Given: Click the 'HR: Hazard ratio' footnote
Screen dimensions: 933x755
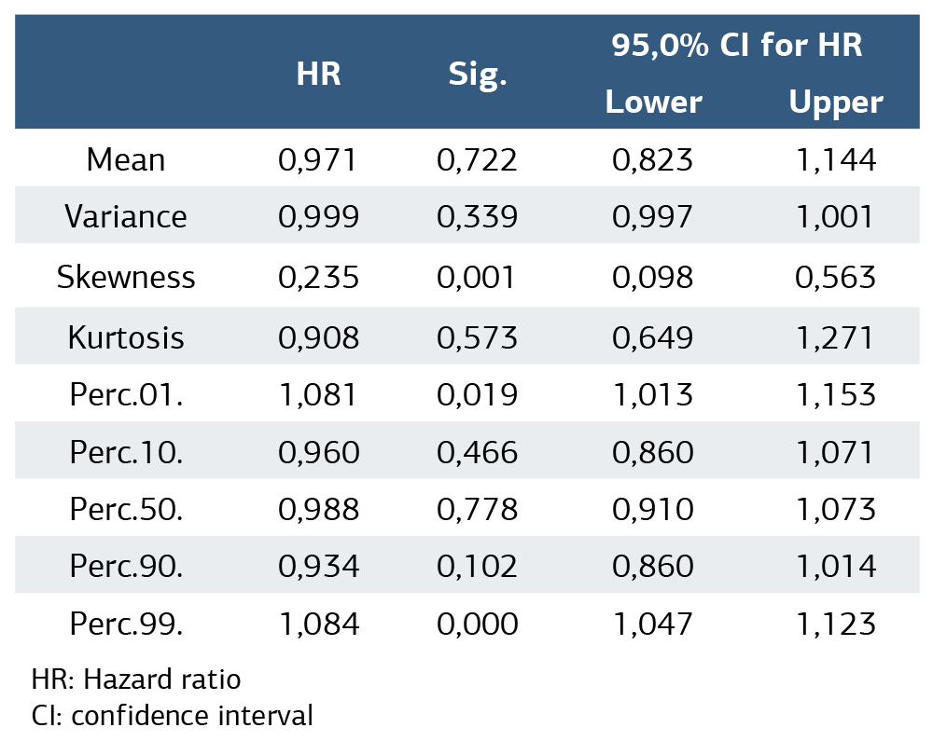Looking at the screenshot, I should point(136,679).
